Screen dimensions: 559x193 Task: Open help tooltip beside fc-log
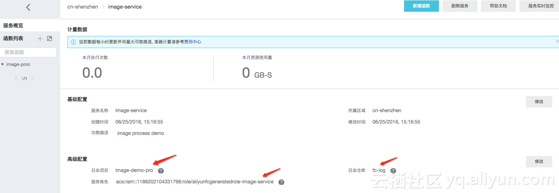tap(393, 171)
